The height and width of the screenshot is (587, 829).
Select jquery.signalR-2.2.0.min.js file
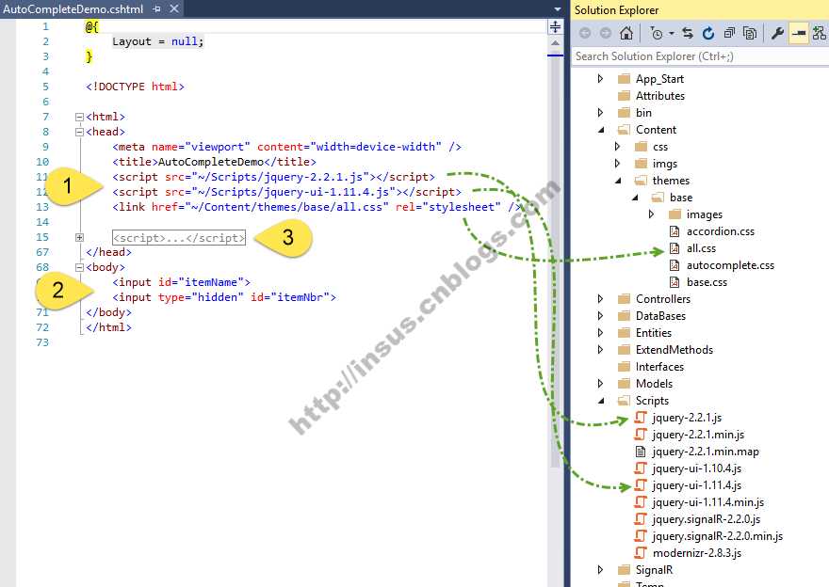click(718, 536)
